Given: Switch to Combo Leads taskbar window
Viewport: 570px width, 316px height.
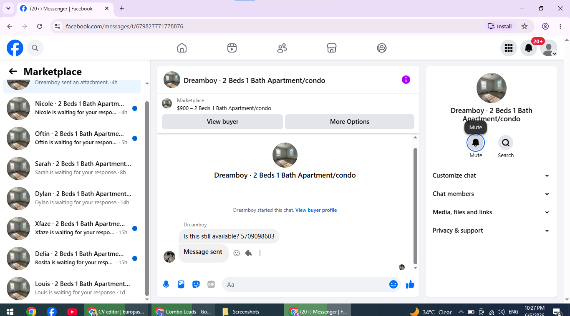Looking at the screenshot, I should [183, 311].
